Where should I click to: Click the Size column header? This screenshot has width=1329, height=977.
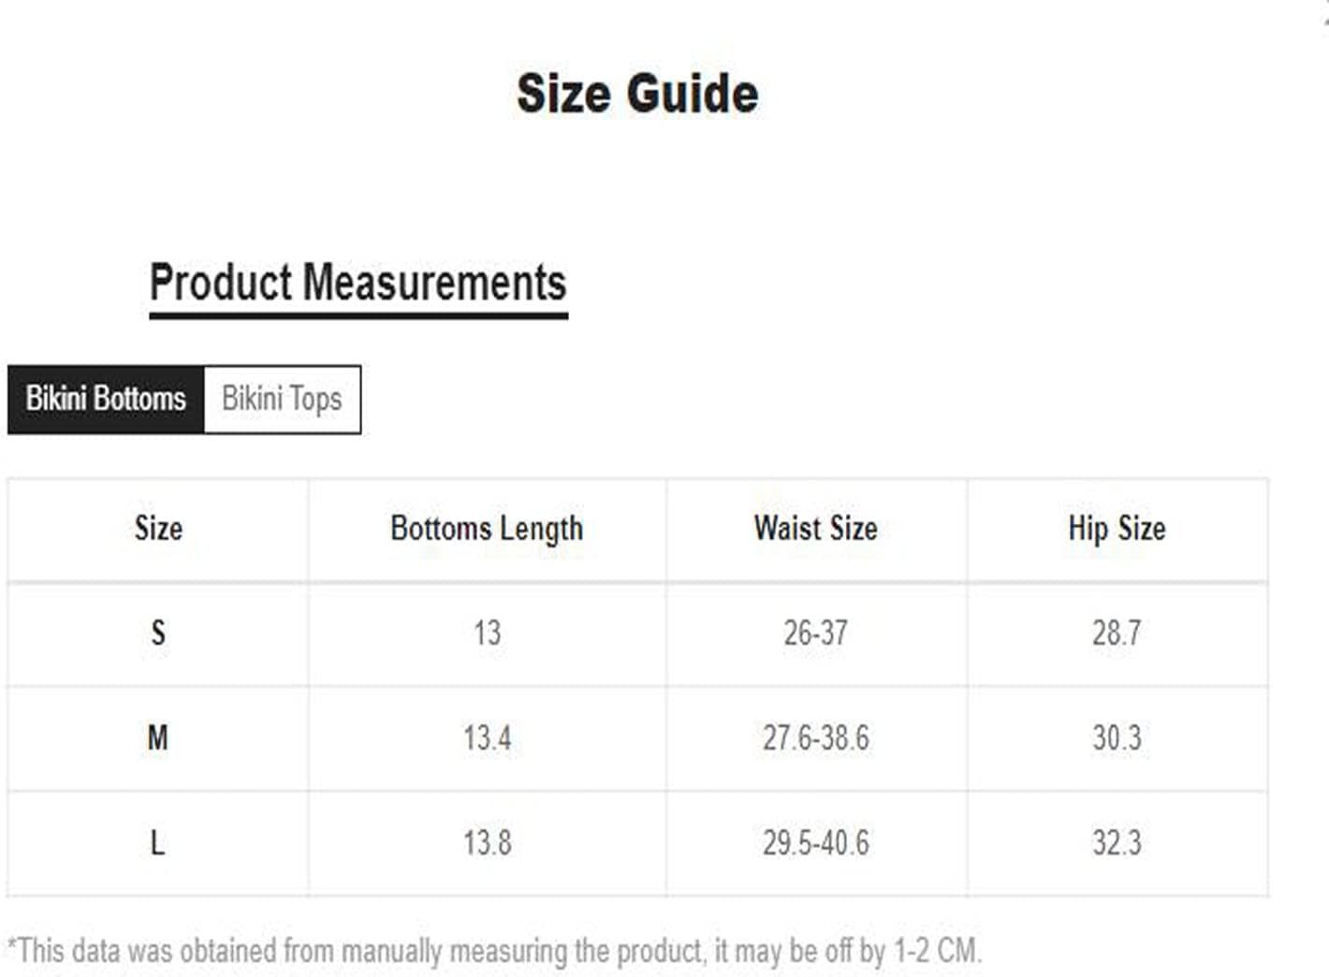point(158,529)
